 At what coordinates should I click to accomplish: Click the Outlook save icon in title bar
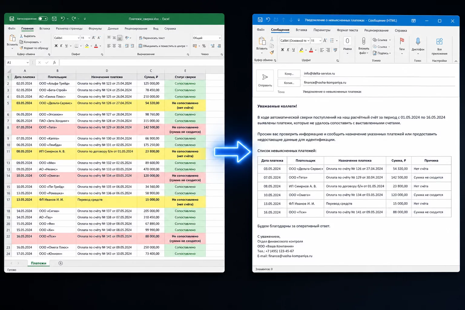[x=260, y=20]
